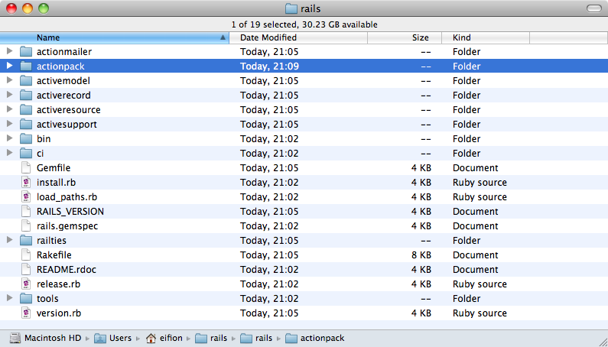
Task: Select the install.rb file name
Action: (57, 182)
